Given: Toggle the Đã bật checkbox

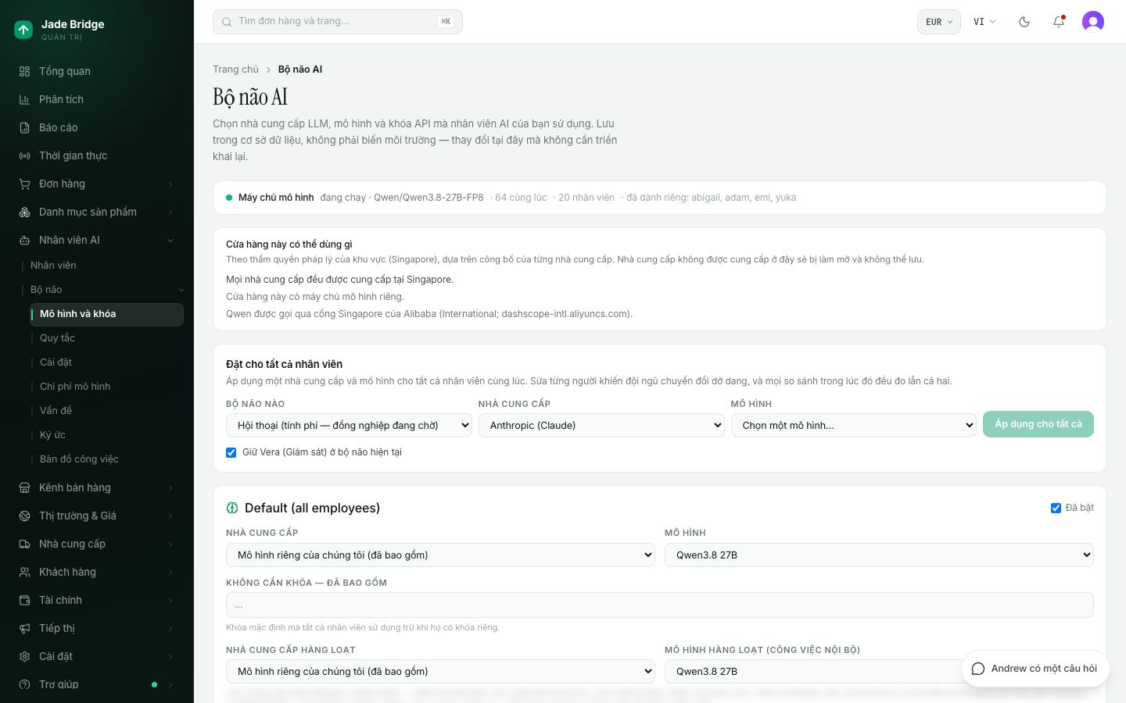Looking at the screenshot, I should (x=1056, y=508).
